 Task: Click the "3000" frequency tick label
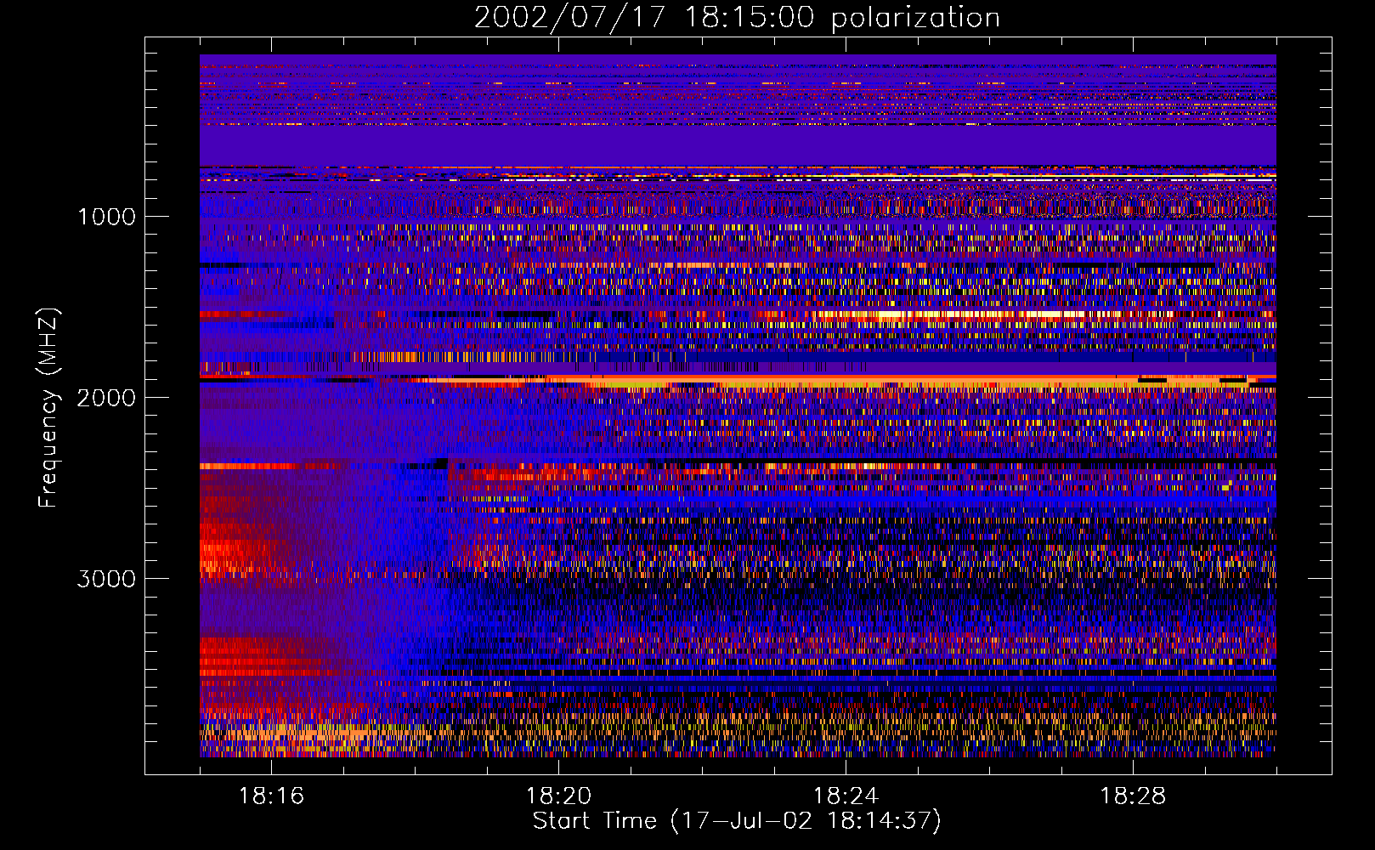click(x=106, y=579)
